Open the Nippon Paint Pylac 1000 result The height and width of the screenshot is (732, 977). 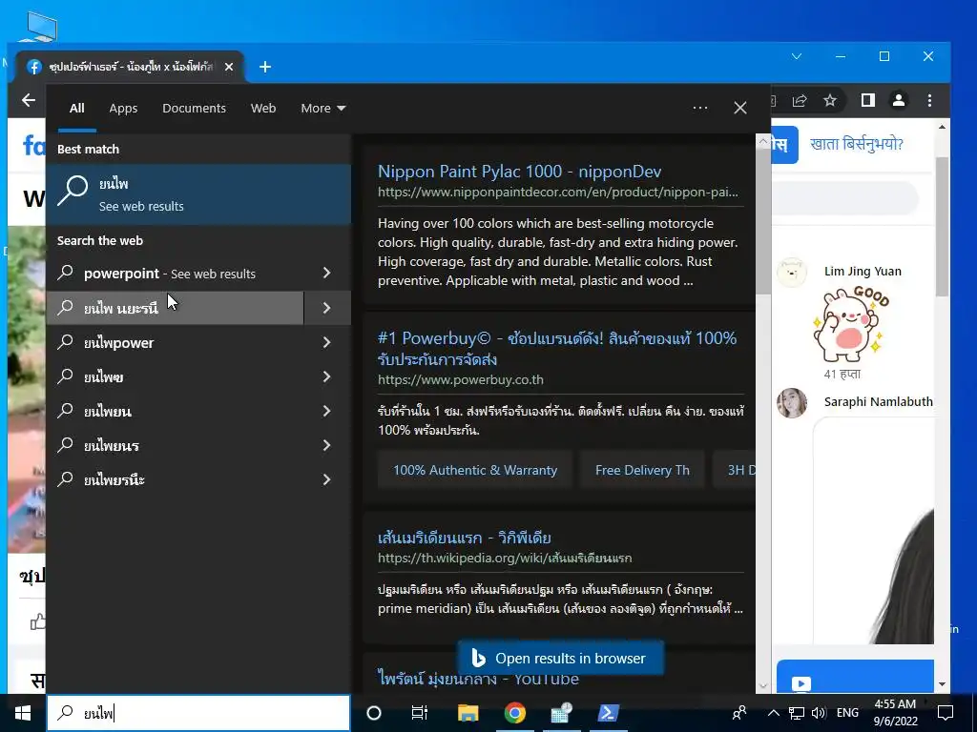[520, 172]
